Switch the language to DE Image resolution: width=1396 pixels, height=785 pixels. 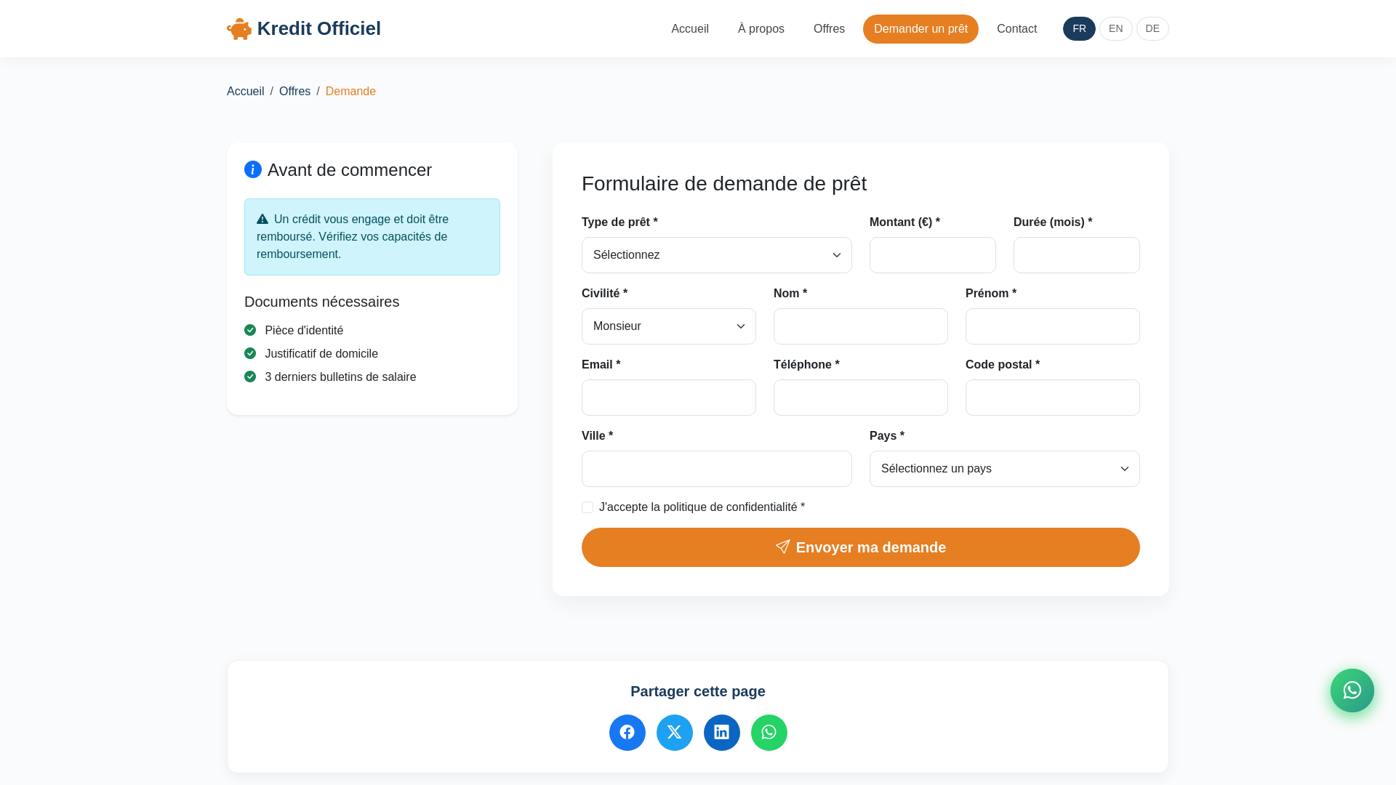(1152, 29)
